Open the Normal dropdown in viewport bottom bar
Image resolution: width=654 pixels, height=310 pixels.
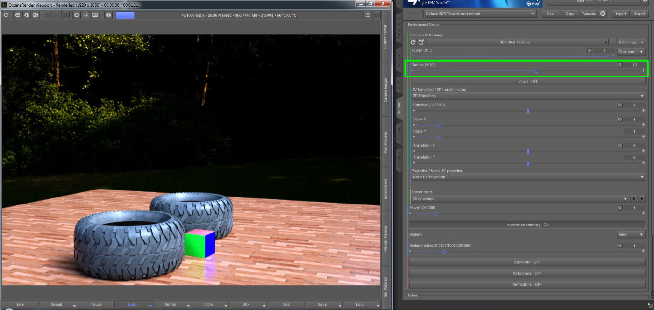(172, 304)
